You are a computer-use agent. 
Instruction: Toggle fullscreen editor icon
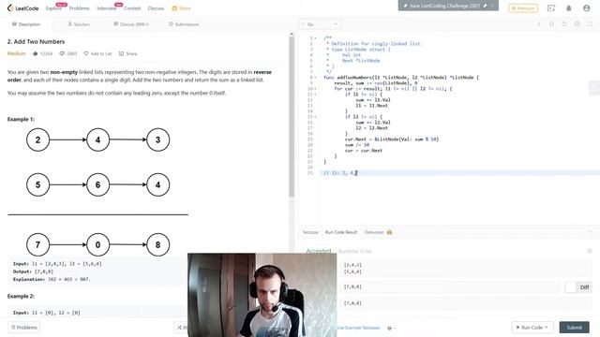[x=590, y=24]
